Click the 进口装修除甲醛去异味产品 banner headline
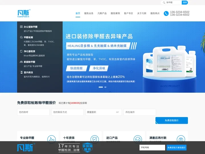 pos(99,37)
